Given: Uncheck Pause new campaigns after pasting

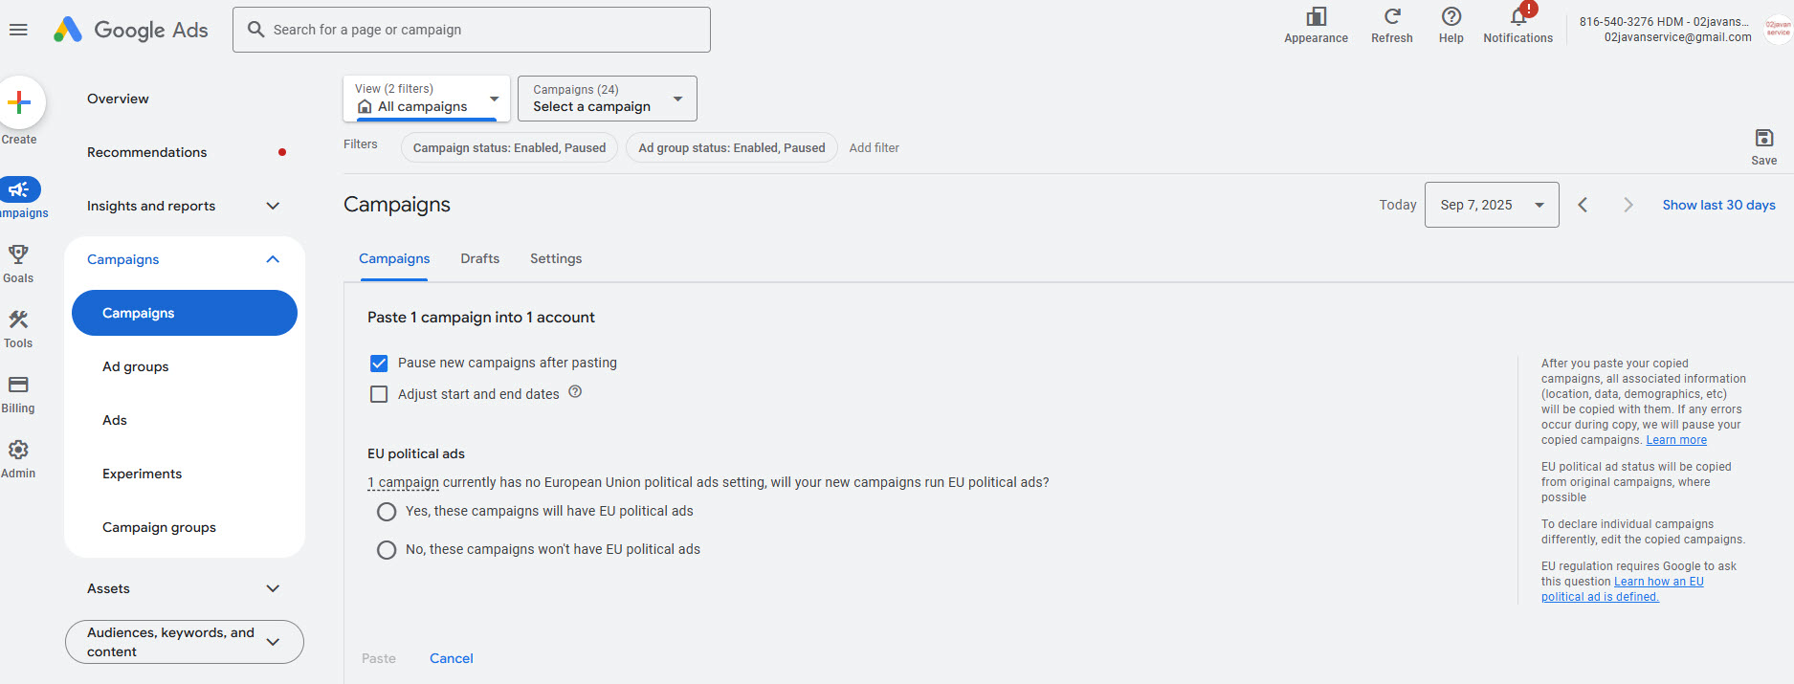Looking at the screenshot, I should click(x=379, y=364).
